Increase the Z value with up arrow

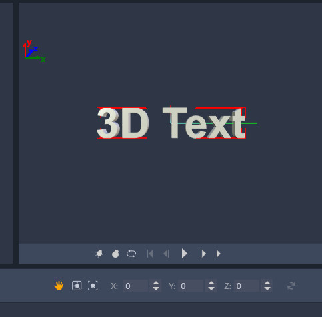click(267, 283)
